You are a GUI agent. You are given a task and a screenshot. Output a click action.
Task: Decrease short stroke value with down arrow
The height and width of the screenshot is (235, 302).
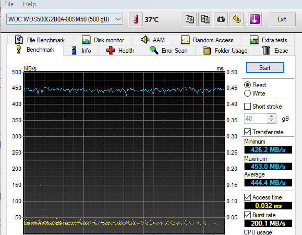pyautogui.click(x=272, y=121)
